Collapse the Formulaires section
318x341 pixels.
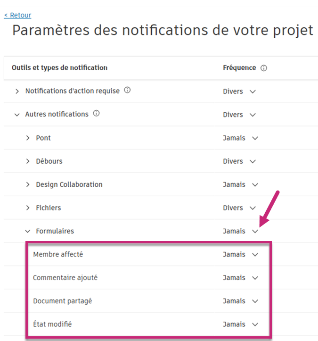[x=28, y=231]
